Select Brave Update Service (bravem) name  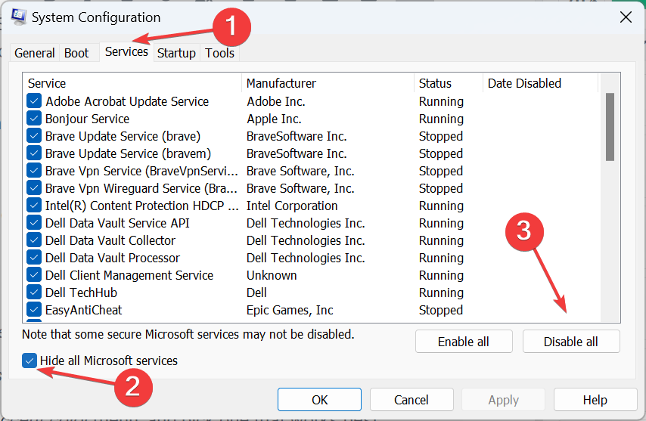pyautogui.click(x=128, y=153)
